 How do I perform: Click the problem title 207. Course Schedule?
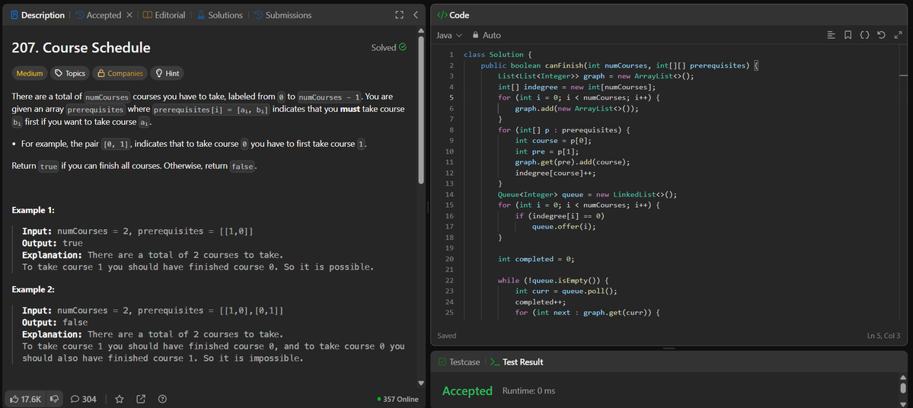tap(81, 48)
